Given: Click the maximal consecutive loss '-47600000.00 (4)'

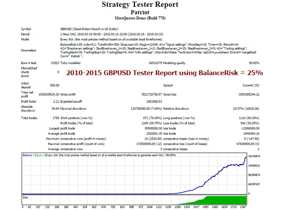Looking at the screenshot, I should click(x=248, y=144).
